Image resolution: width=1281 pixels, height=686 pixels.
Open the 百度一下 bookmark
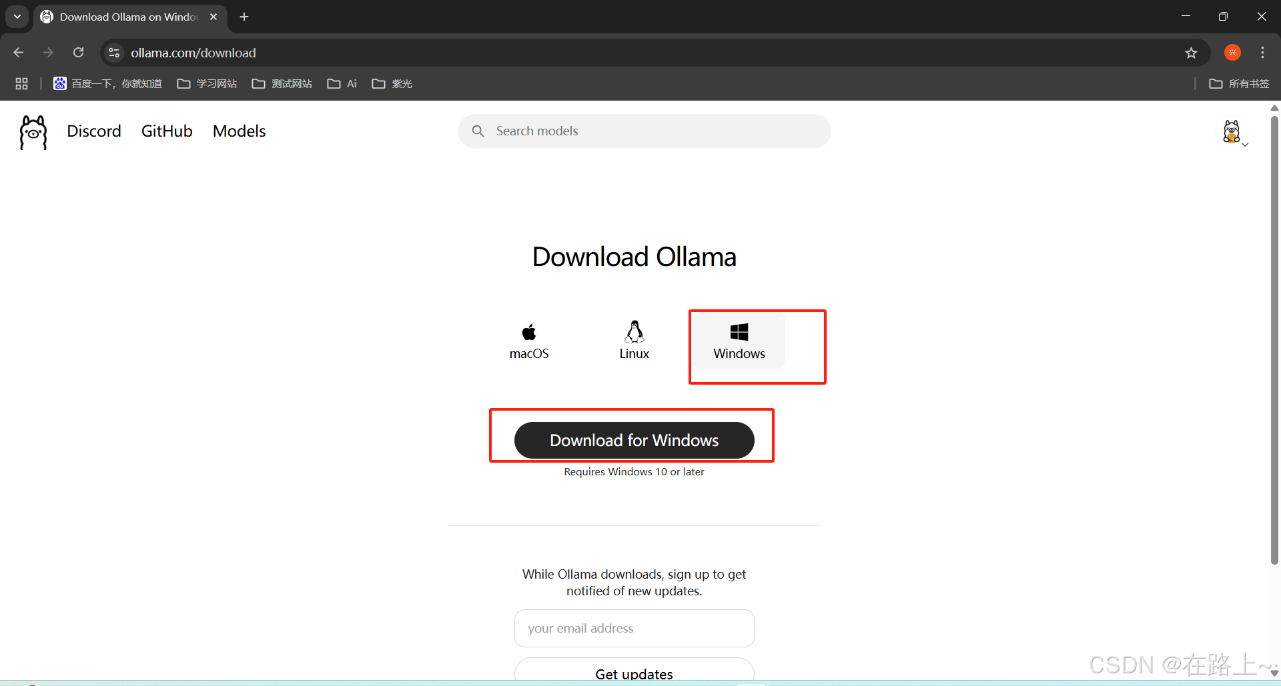(x=107, y=83)
